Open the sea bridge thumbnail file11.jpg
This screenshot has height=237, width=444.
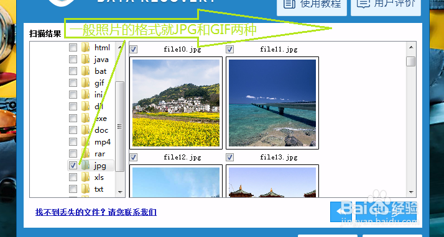(x=272, y=103)
